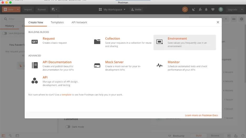Open the interceptor satellite icon

[194, 9]
